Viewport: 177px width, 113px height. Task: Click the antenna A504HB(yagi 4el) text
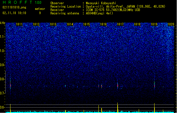point(99,13)
